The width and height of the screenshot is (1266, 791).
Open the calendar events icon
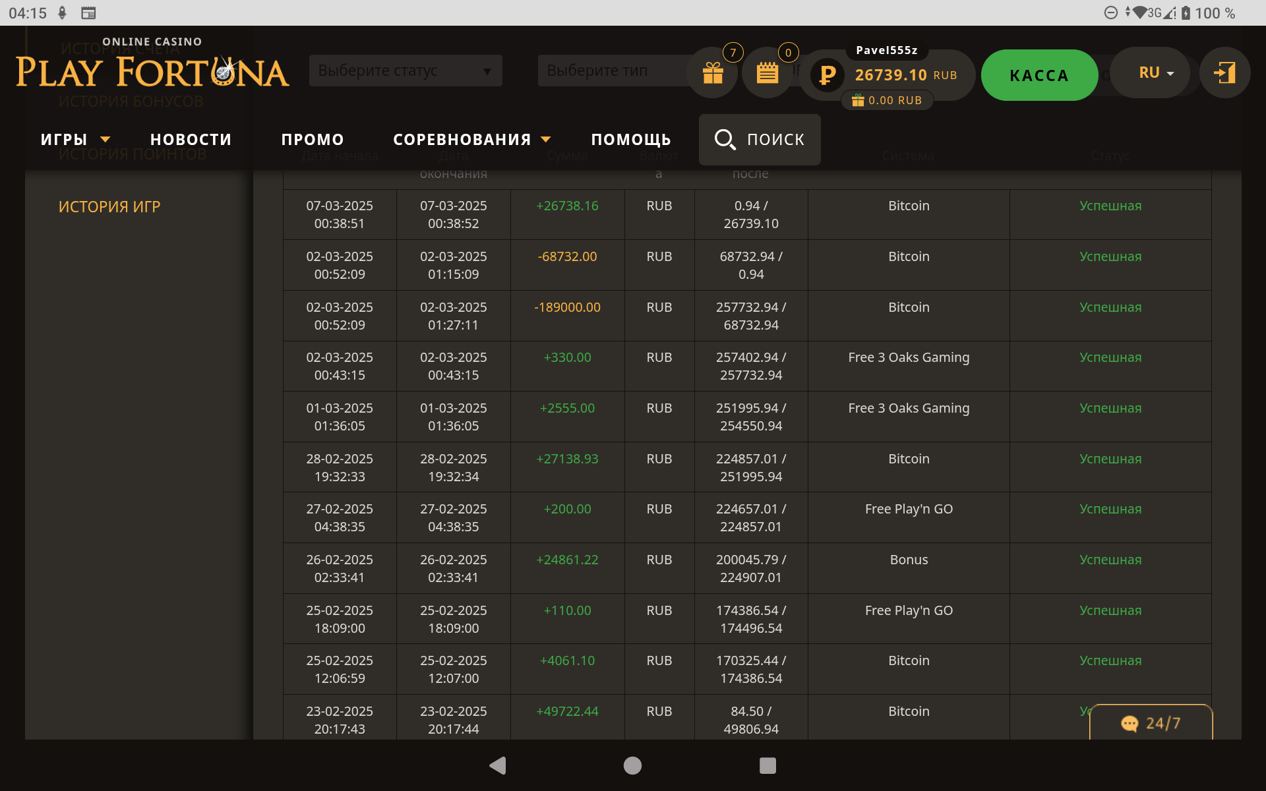(x=767, y=73)
